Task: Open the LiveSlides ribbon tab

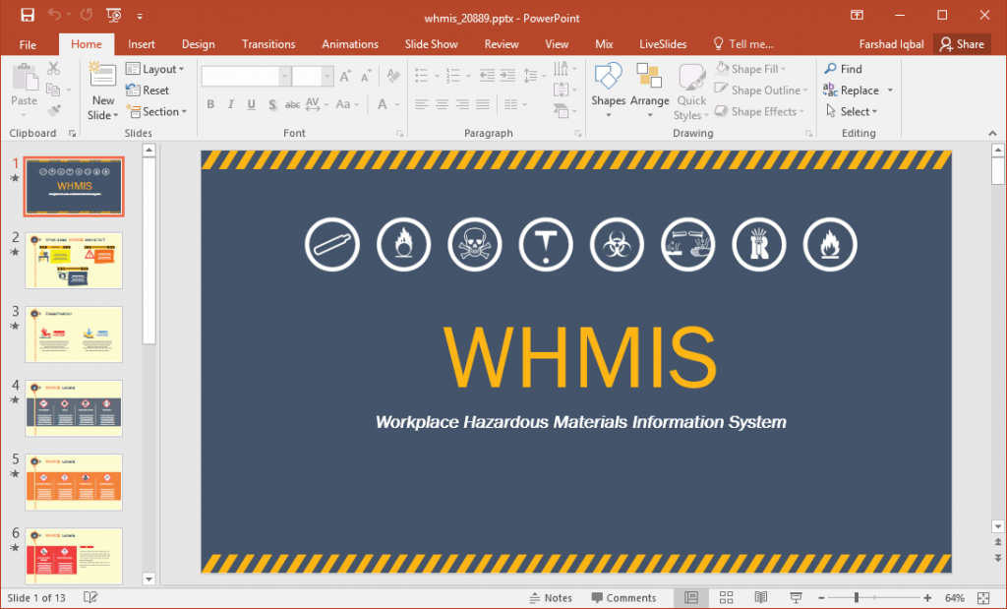Action: click(x=662, y=43)
